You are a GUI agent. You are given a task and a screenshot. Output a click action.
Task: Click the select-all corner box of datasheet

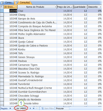click(2, 7)
